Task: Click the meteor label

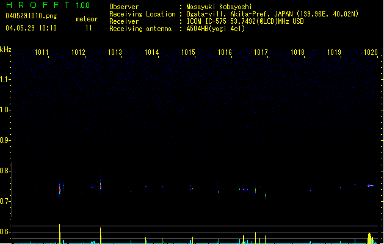Action: pos(87,19)
